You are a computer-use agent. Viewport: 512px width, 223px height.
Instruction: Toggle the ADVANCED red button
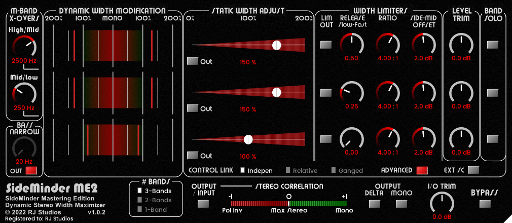pos(422,170)
